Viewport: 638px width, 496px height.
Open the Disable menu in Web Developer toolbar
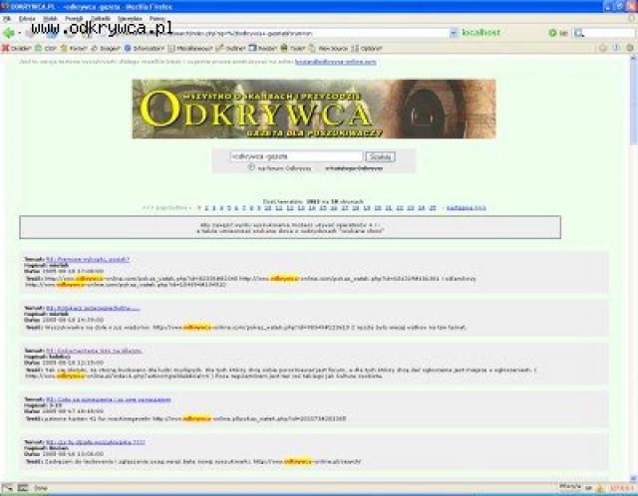tap(16, 48)
